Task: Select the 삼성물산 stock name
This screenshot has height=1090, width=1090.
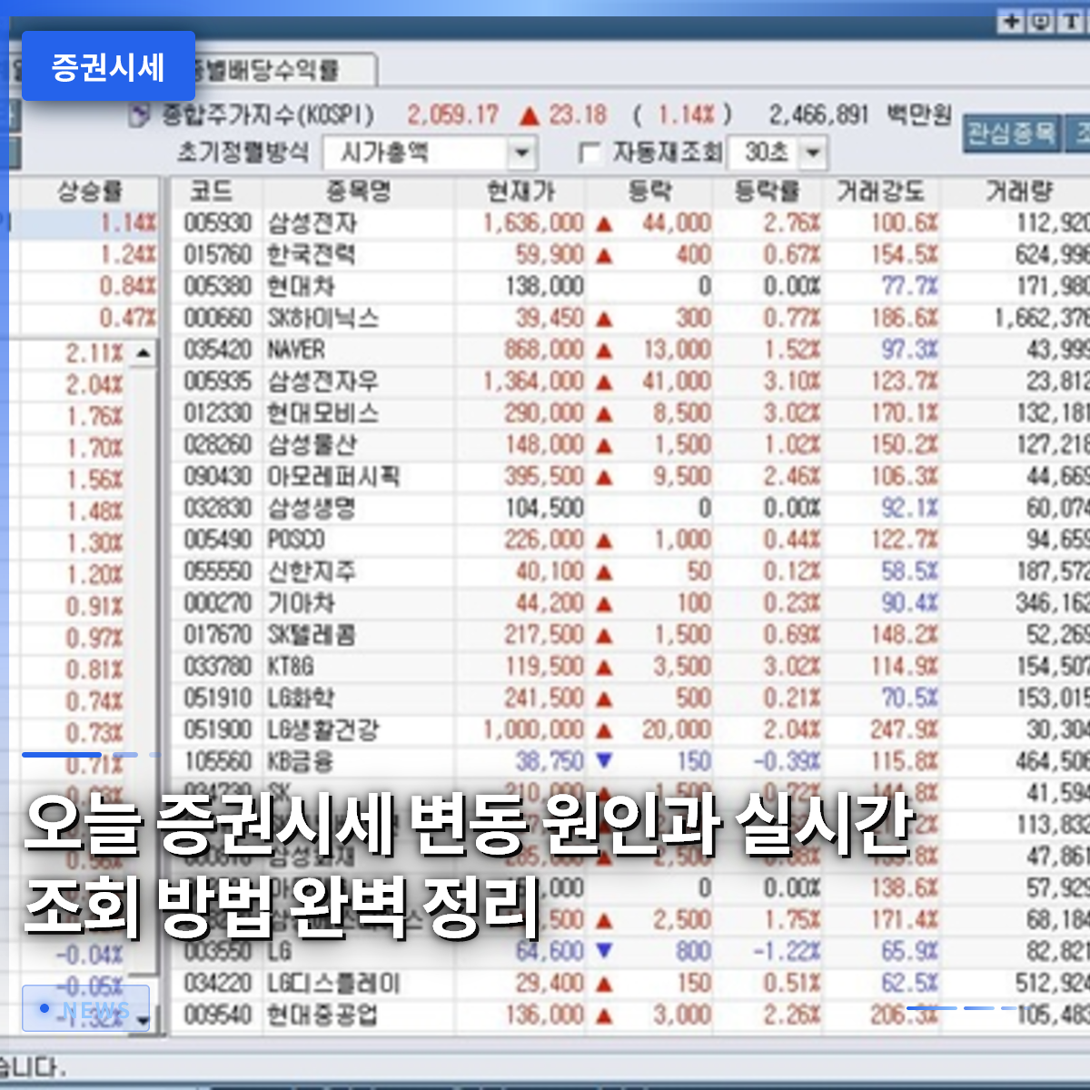Action: [x=312, y=445]
